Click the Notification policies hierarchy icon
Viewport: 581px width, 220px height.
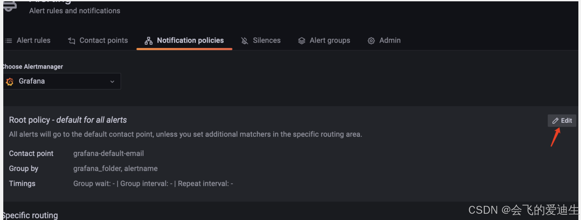tap(149, 41)
